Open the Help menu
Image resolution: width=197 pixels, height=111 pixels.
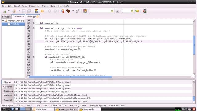(67, 6)
